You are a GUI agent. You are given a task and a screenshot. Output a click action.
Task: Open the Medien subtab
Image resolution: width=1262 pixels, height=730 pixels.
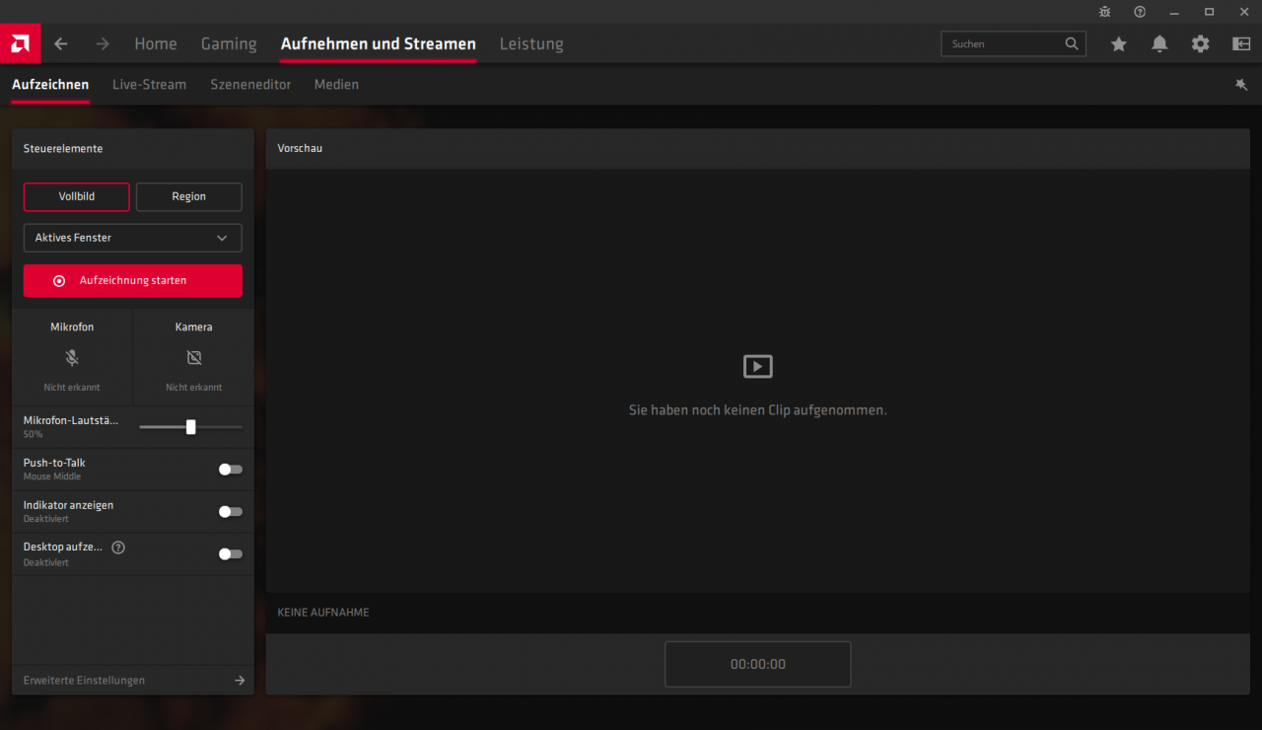tap(336, 85)
